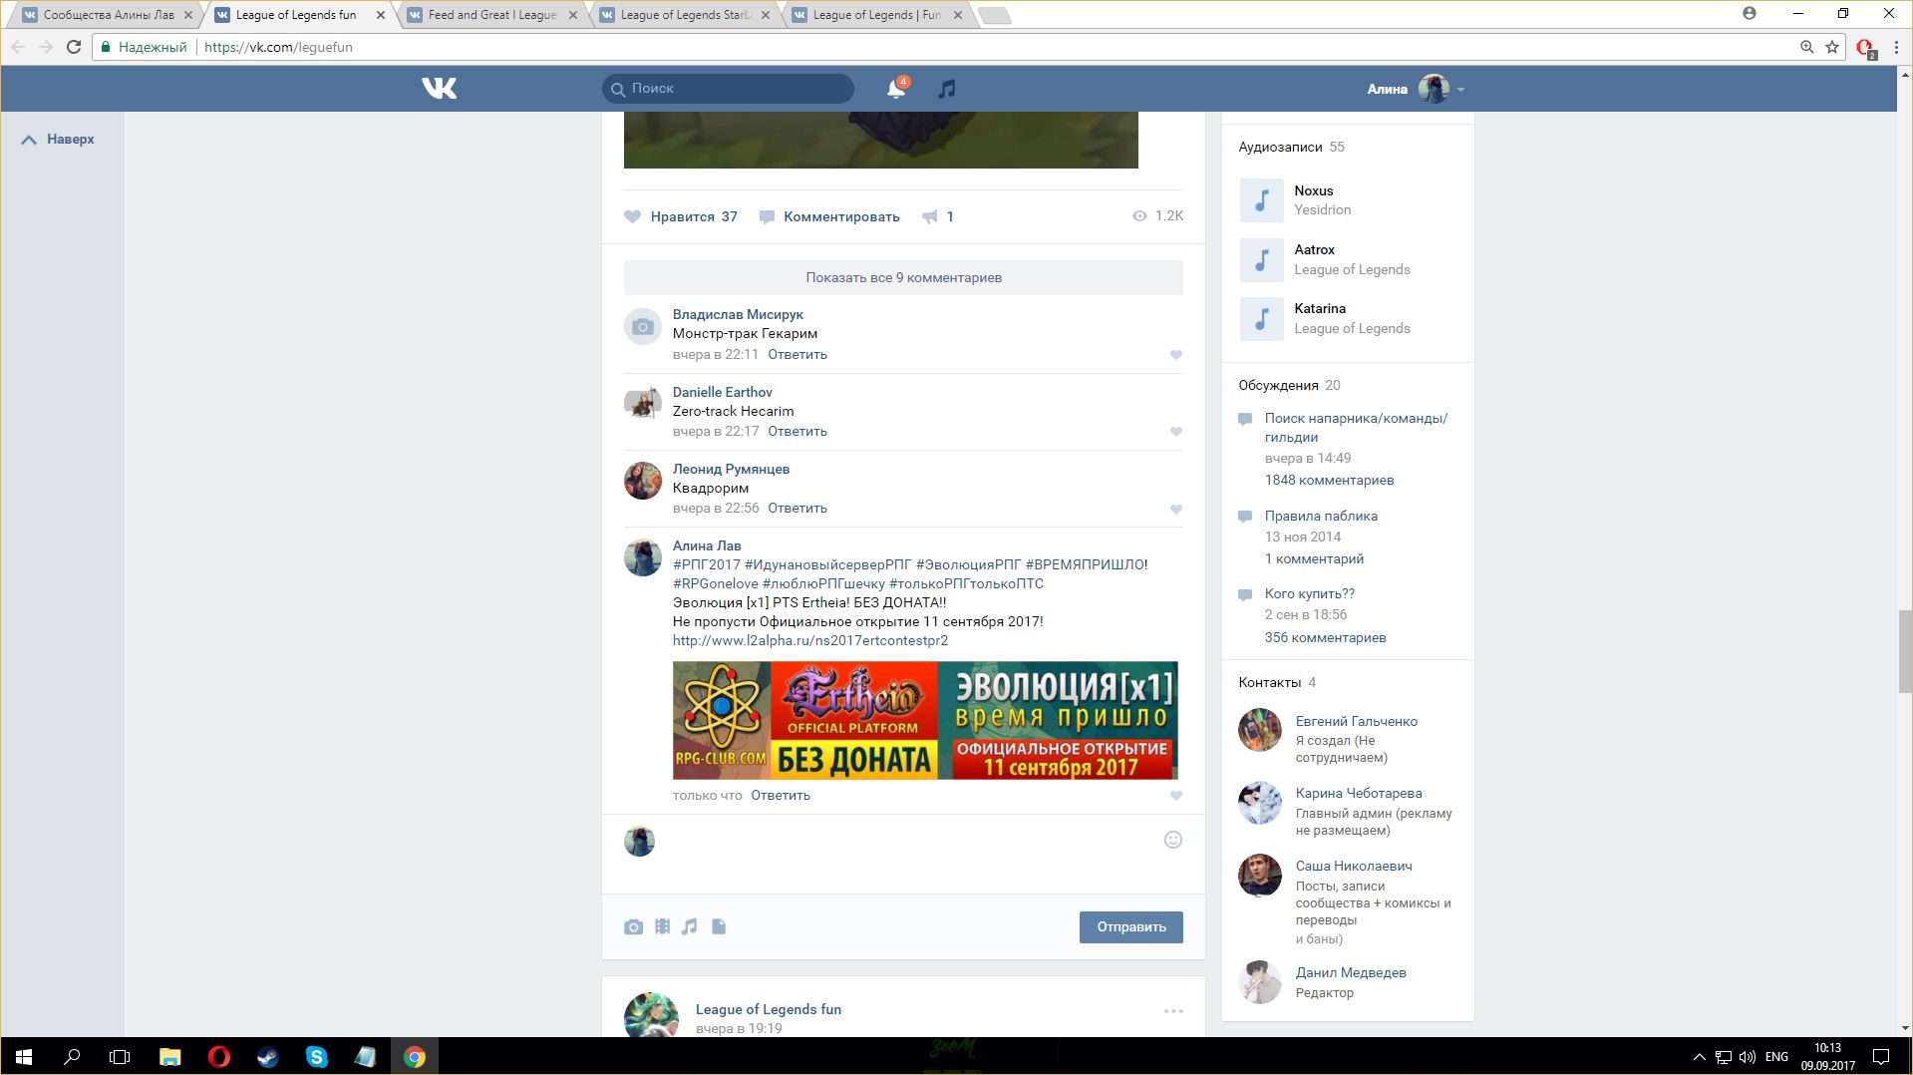Attach a document to the comment
Image resolution: width=1913 pixels, height=1075 pixels.
pyautogui.click(x=719, y=927)
